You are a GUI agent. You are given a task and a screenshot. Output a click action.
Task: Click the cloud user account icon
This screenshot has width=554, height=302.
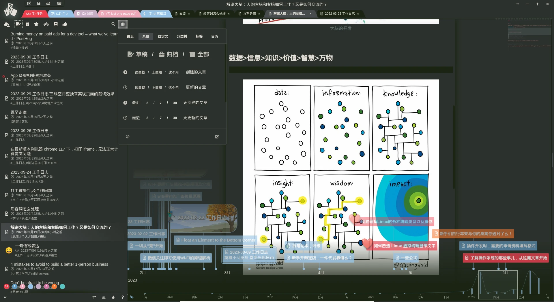[x=7, y=24]
